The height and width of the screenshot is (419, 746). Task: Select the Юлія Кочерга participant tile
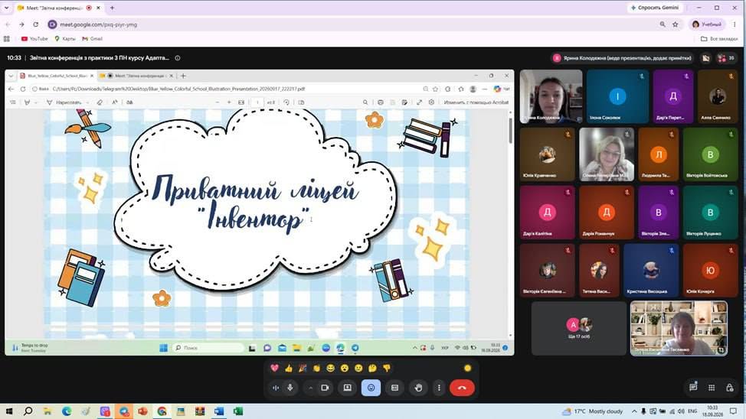[x=710, y=271]
